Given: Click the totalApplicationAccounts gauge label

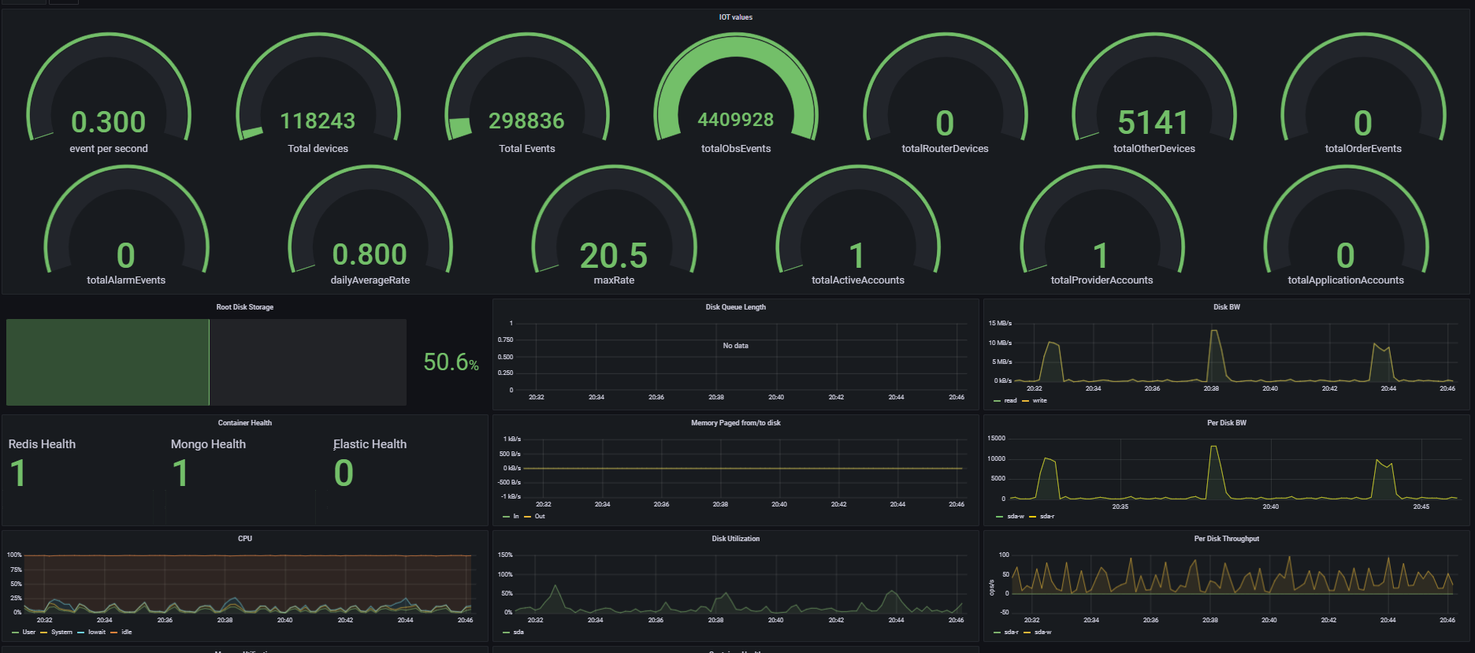Looking at the screenshot, I should click(1346, 280).
